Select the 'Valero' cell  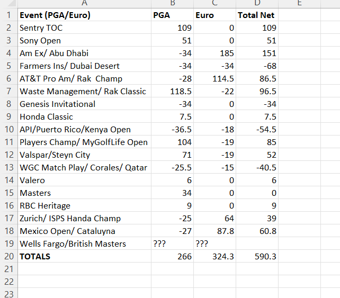tap(84, 180)
